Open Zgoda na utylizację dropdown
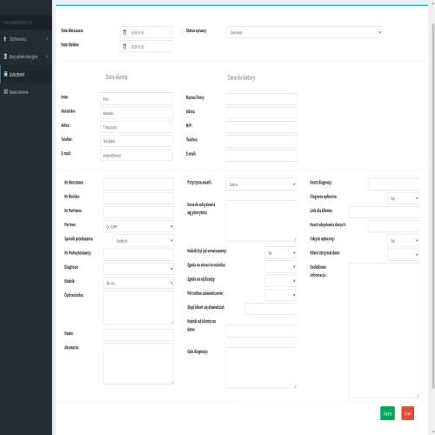This screenshot has height=435, width=435. click(281, 281)
